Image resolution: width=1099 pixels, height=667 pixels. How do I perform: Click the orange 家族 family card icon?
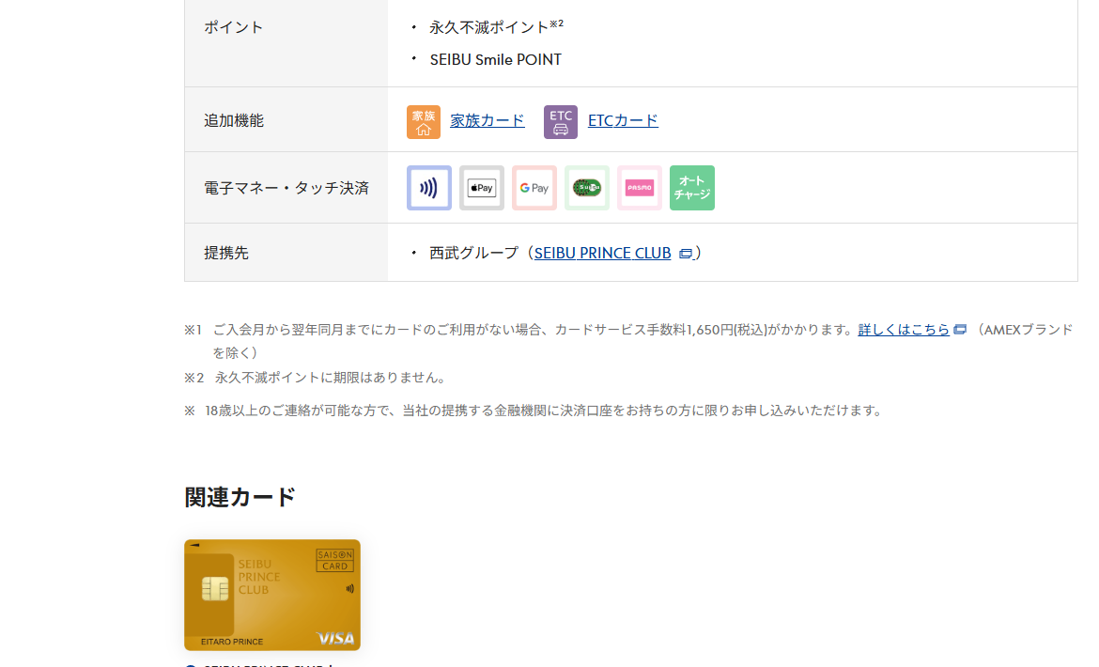[x=424, y=122]
